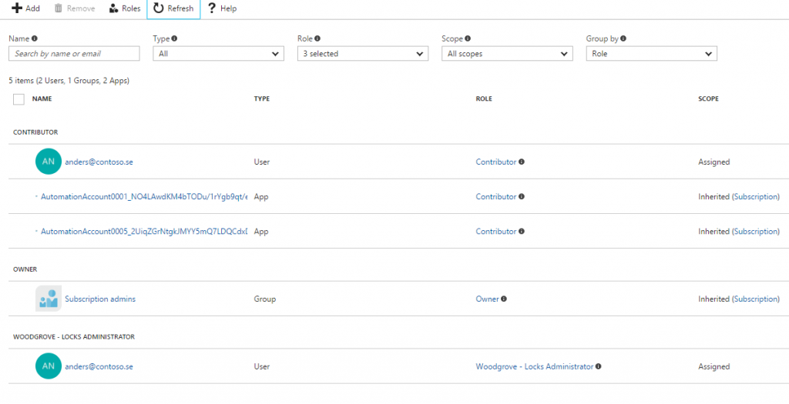789x404 pixels.
Task: Click info icon next to Woodgrove Locks Administrator role
Action: click(x=598, y=366)
